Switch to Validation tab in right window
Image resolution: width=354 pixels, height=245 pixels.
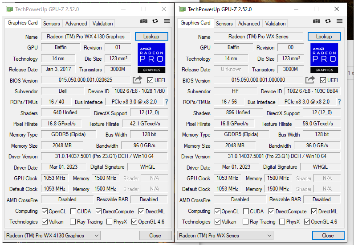pos(275,24)
